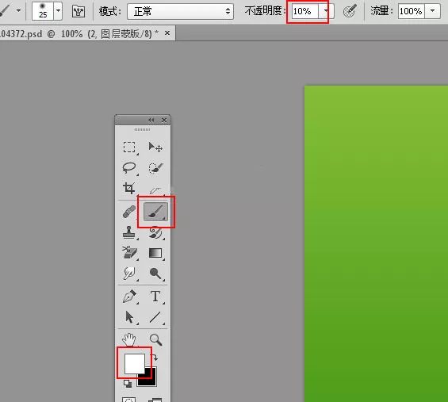The height and width of the screenshot is (402, 448).
Task: Toggle the brush panel button
Action: [78, 11]
